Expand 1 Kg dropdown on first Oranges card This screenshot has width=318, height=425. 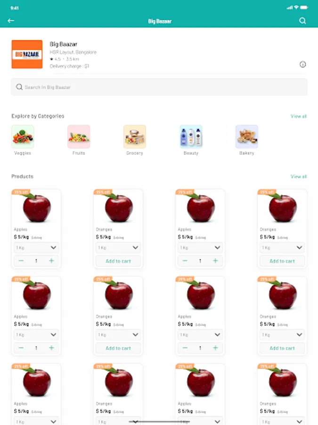pos(118,247)
